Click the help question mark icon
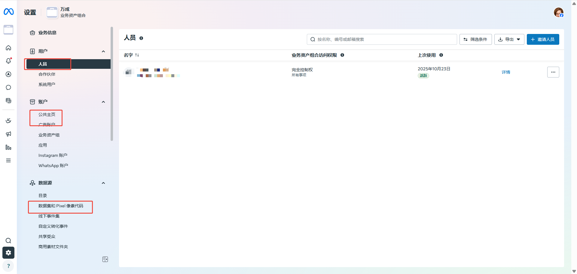This screenshot has height=274, width=577. click(x=8, y=266)
